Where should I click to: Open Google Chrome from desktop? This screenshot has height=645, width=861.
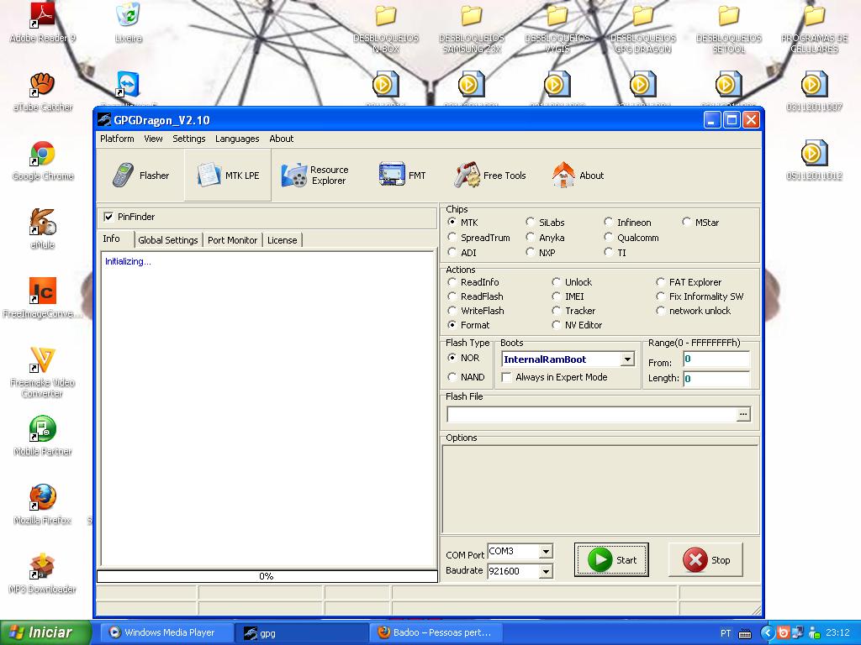(x=42, y=155)
